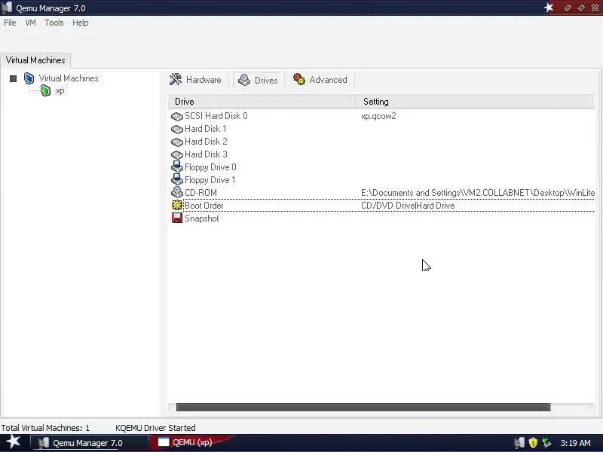Select the Floppy Drive 1 row
This screenshot has height=452, width=603.
[x=381, y=180]
